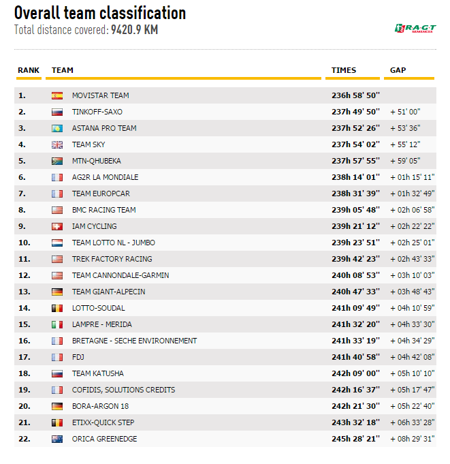Click the Dutch flag beside Team Lotto NL - Jumbo
Image resolution: width=450 pixels, height=464 pixels.
pyautogui.click(x=57, y=243)
